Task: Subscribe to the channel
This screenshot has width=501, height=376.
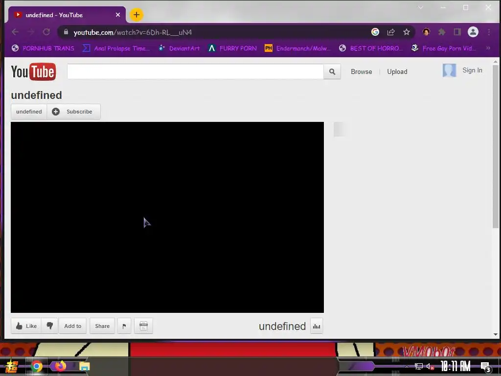Action: click(74, 112)
